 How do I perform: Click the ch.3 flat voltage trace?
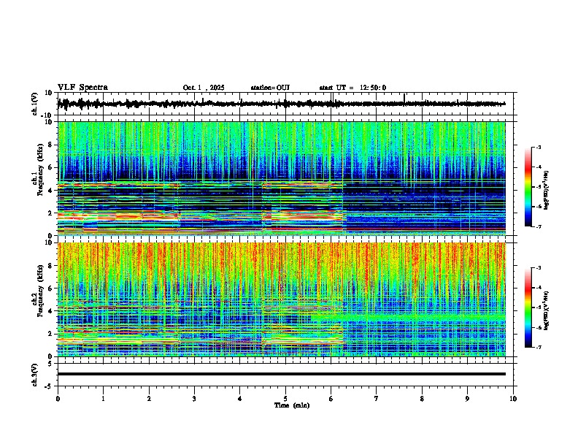(282, 374)
